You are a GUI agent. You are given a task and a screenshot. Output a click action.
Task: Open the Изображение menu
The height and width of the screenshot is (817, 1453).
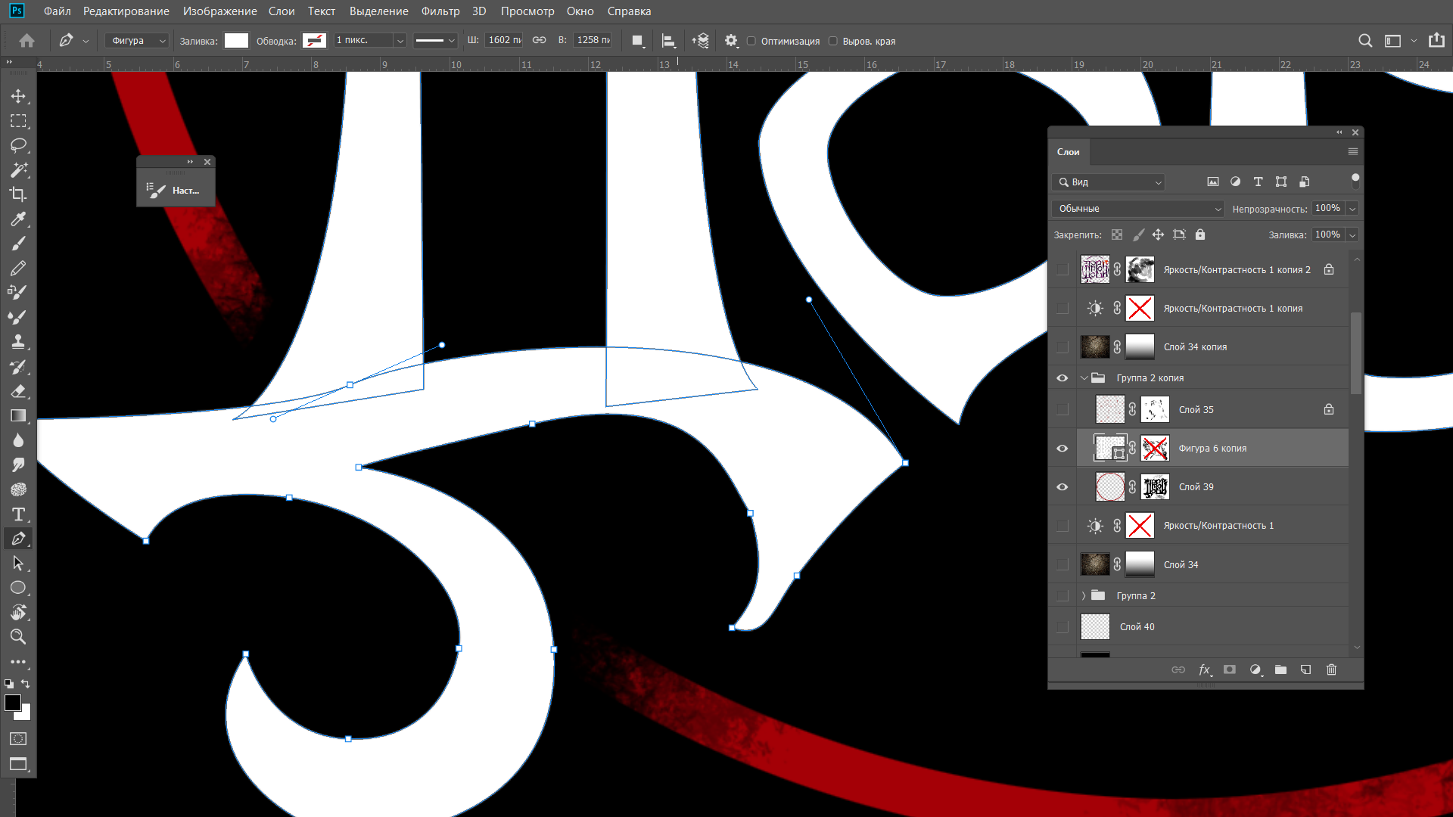point(219,11)
